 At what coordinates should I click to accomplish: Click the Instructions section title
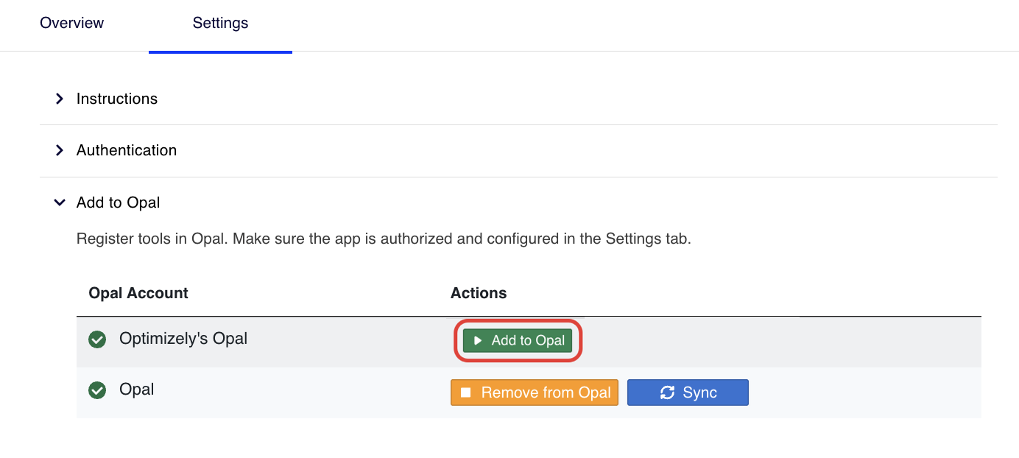[117, 99]
